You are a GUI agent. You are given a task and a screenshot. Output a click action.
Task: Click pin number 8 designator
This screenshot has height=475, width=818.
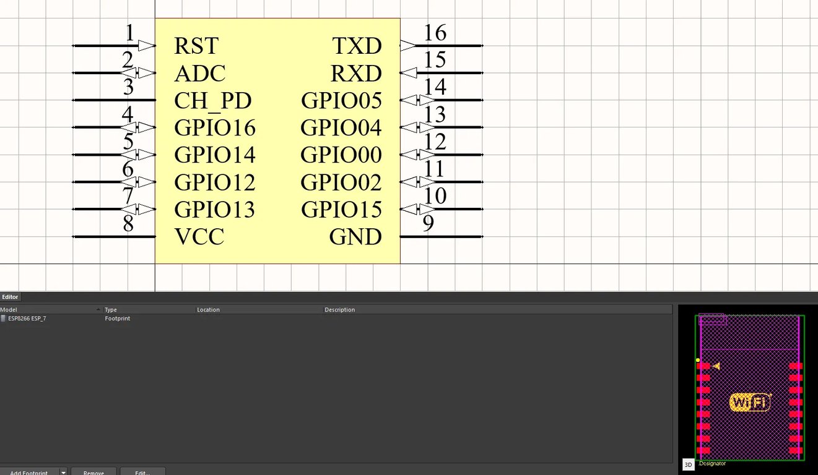[x=128, y=223]
